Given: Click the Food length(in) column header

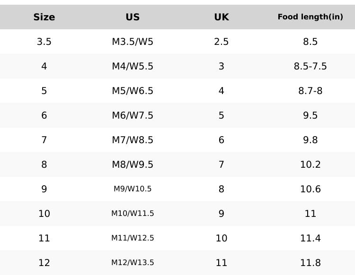Looking at the screenshot, I should pos(310,17).
